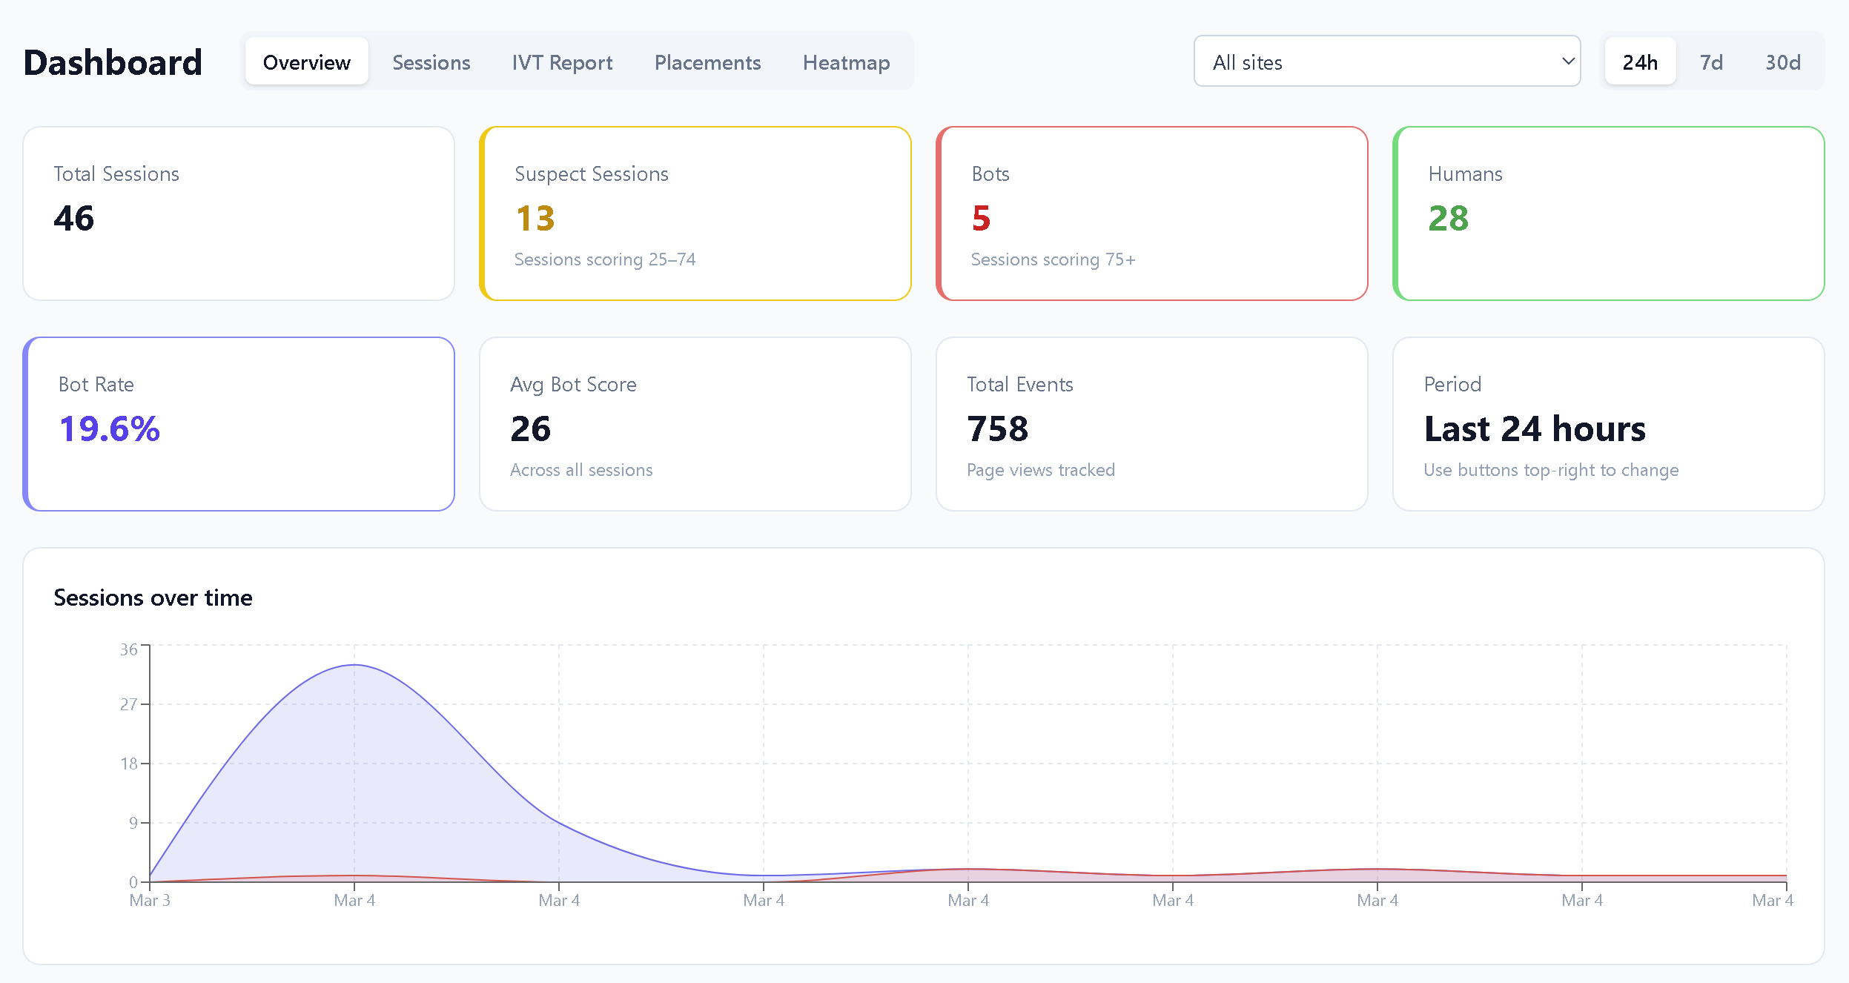This screenshot has height=983, width=1849.
Task: Click the Total Events value 758
Action: point(997,428)
